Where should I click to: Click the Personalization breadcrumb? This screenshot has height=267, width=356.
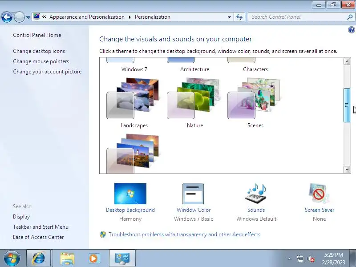point(153,17)
